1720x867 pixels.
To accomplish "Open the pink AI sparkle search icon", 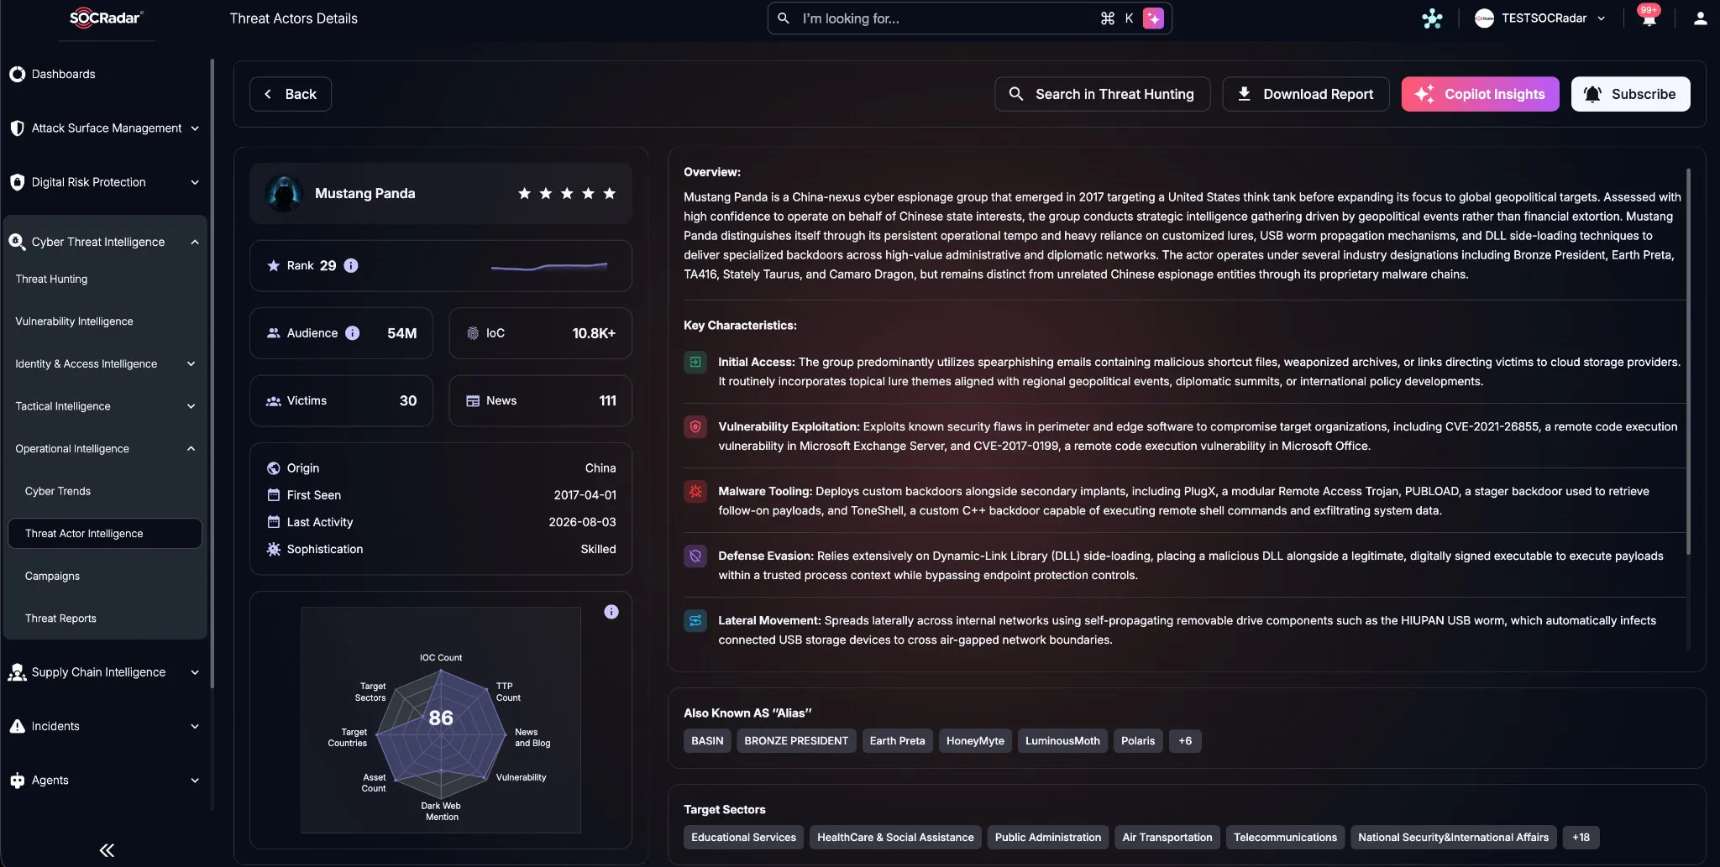I will [x=1153, y=18].
